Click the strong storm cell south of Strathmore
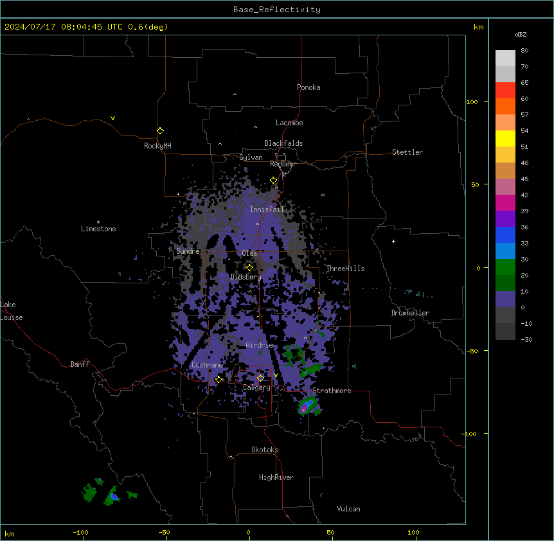Screen dimensions: 554x541 click(x=307, y=405)
